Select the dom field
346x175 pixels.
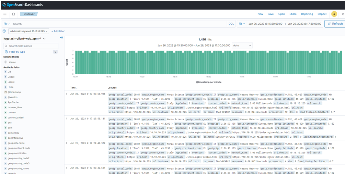coord(10,128)
